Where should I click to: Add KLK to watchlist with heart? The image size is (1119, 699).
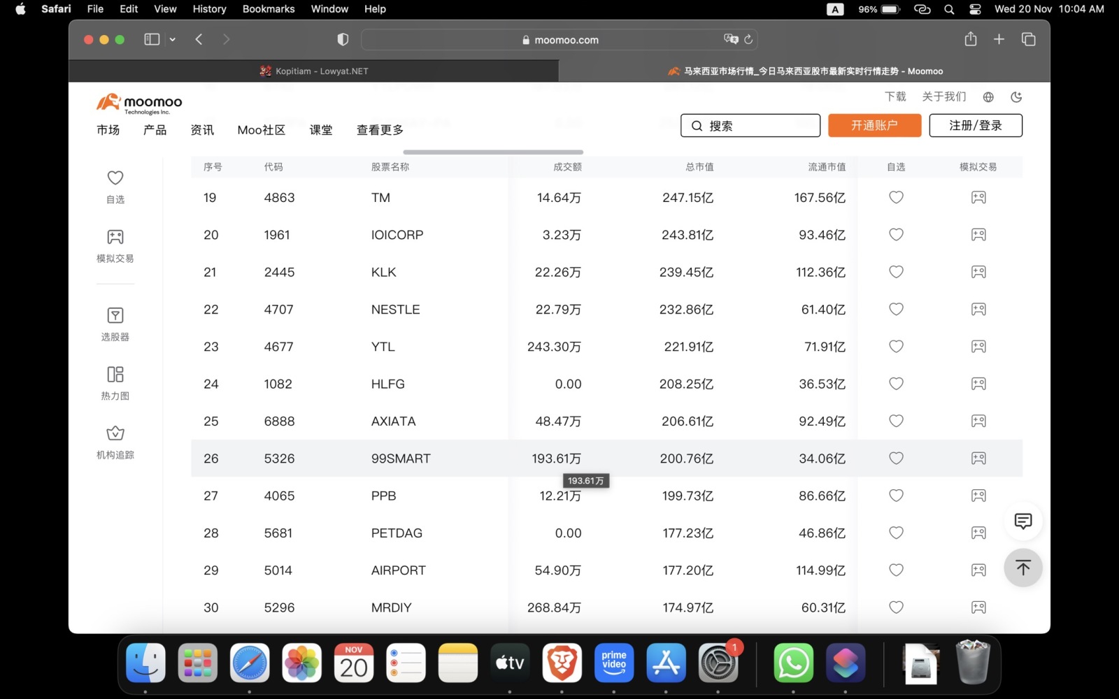(896, 272)
